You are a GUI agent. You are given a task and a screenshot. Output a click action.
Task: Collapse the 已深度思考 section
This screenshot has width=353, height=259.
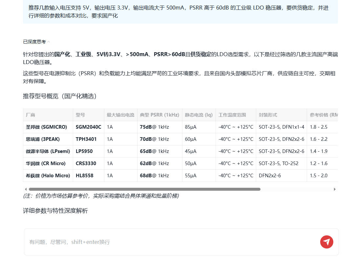click(x=36, y=42)
